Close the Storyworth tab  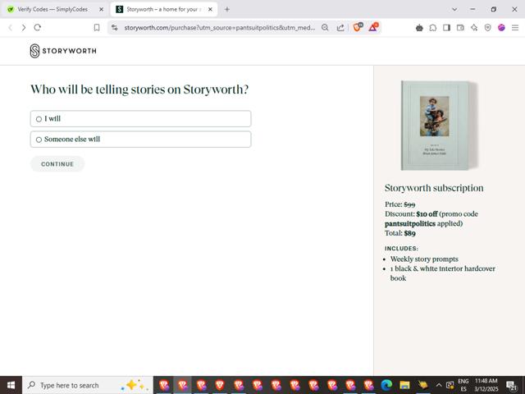click(210, 9)
